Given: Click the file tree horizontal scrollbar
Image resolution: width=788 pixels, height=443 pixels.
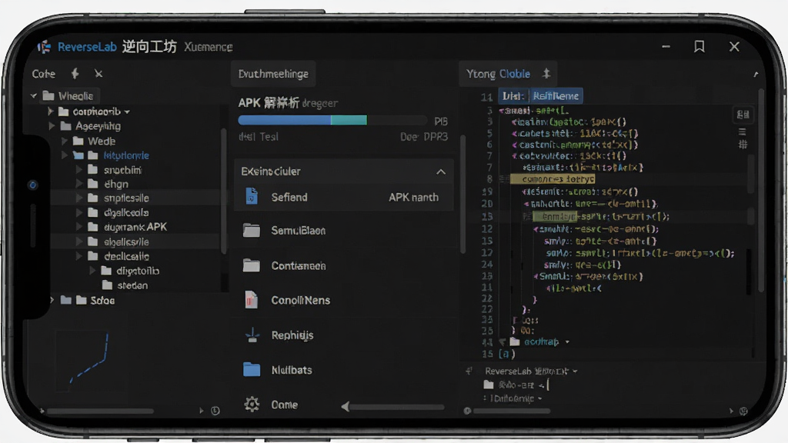Looking at the screenshot, I should [x=100, y=411].
